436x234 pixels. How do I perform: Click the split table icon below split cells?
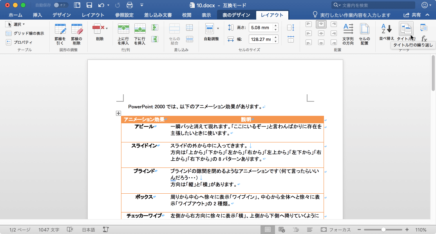(190, 39)
